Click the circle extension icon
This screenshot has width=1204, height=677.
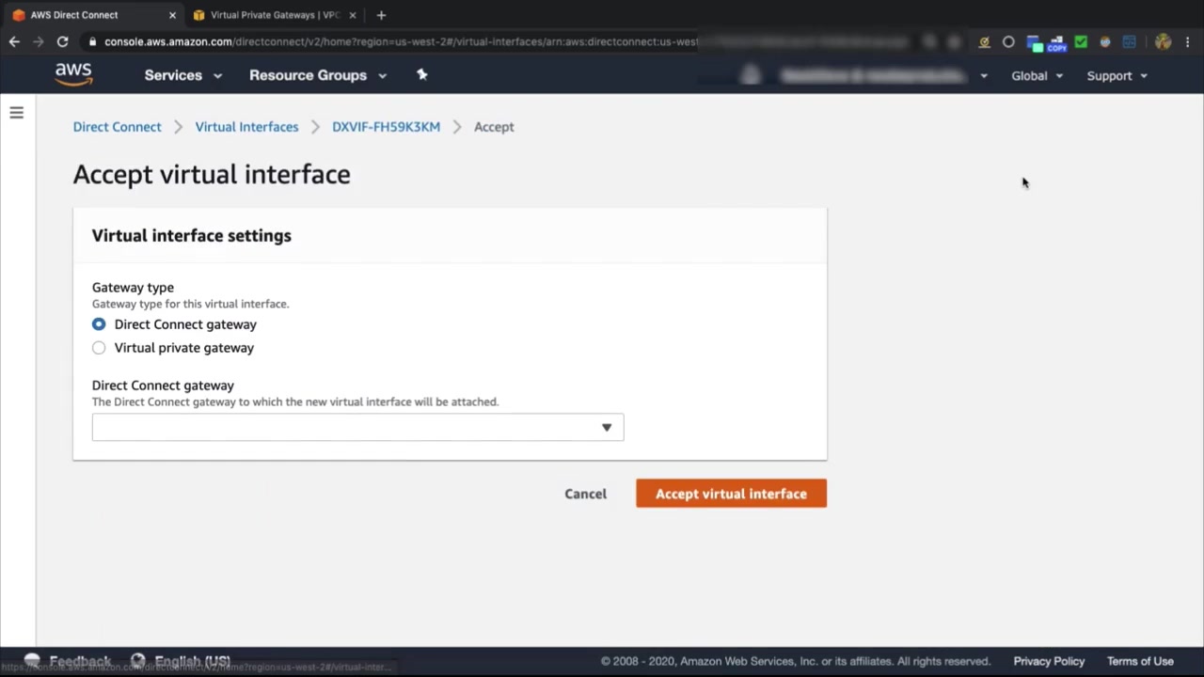[1008, 41]
